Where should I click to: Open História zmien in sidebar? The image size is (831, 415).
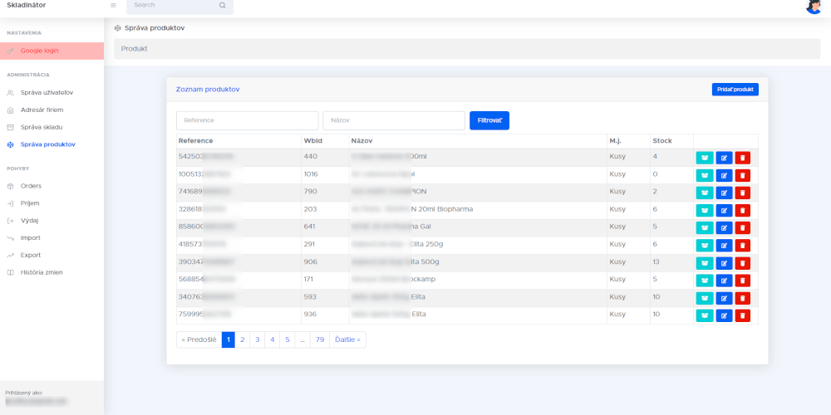point(42,272)
